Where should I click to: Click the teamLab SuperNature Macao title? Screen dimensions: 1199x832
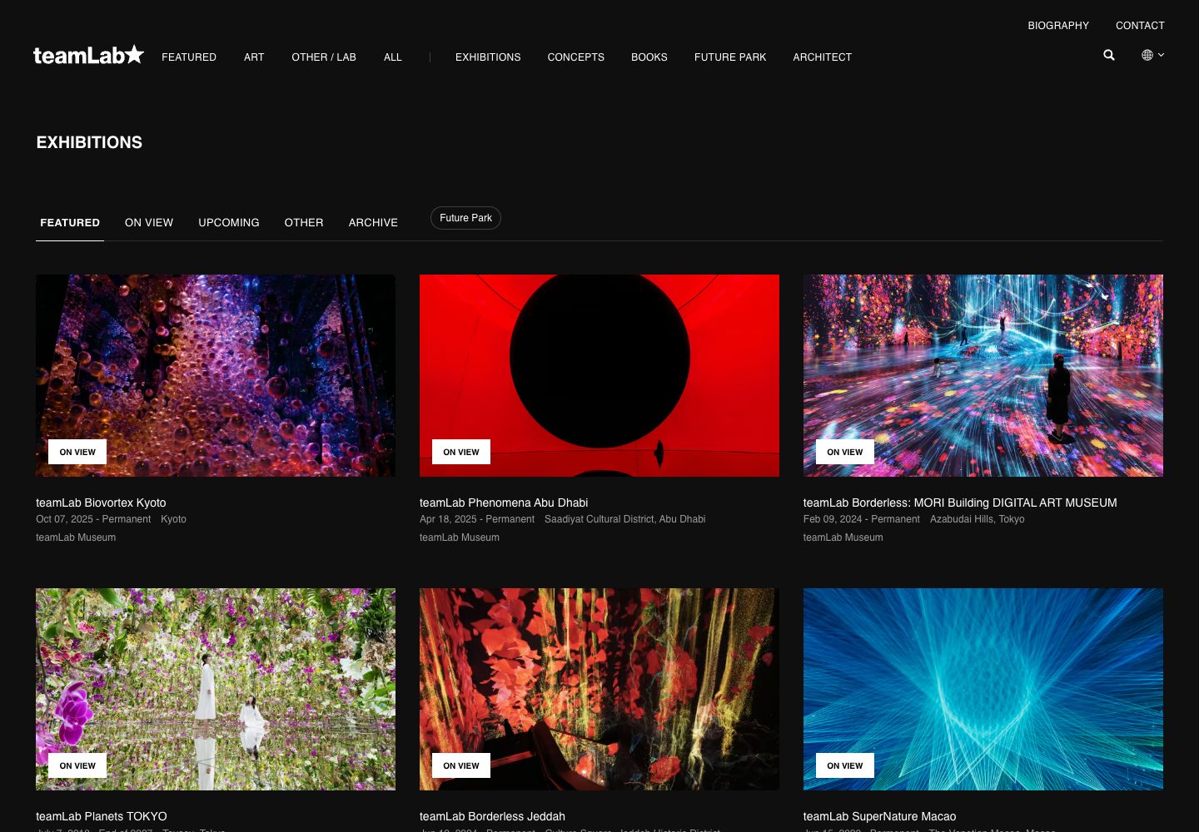(879, 816)
